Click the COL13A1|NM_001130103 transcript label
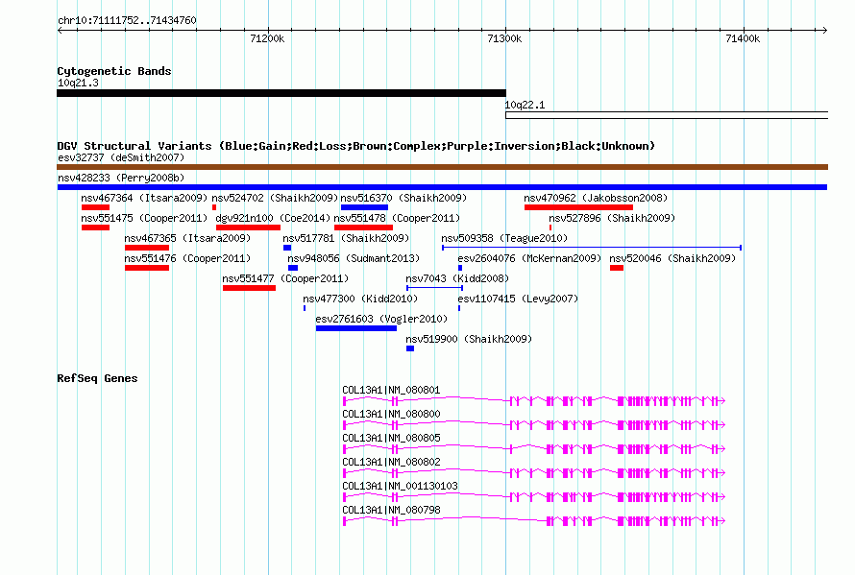Image resolution: width=855 pixels, height=575 pixels. [400, 486]
